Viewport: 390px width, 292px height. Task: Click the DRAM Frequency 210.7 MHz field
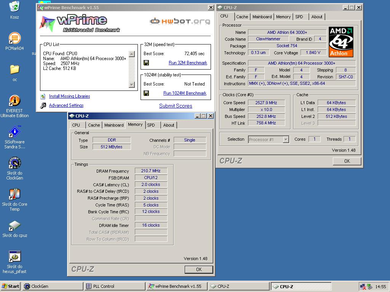pyautogui.click(x=151, y=171)
